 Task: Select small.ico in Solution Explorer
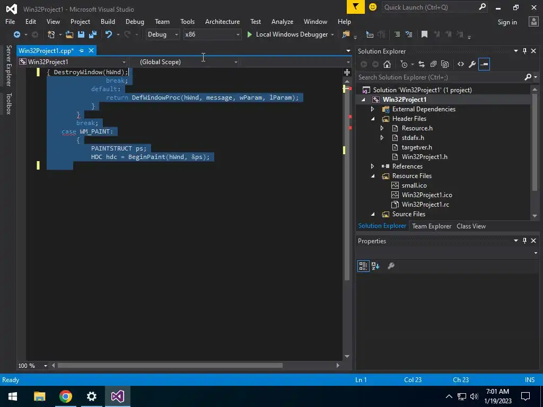(414, 185)
